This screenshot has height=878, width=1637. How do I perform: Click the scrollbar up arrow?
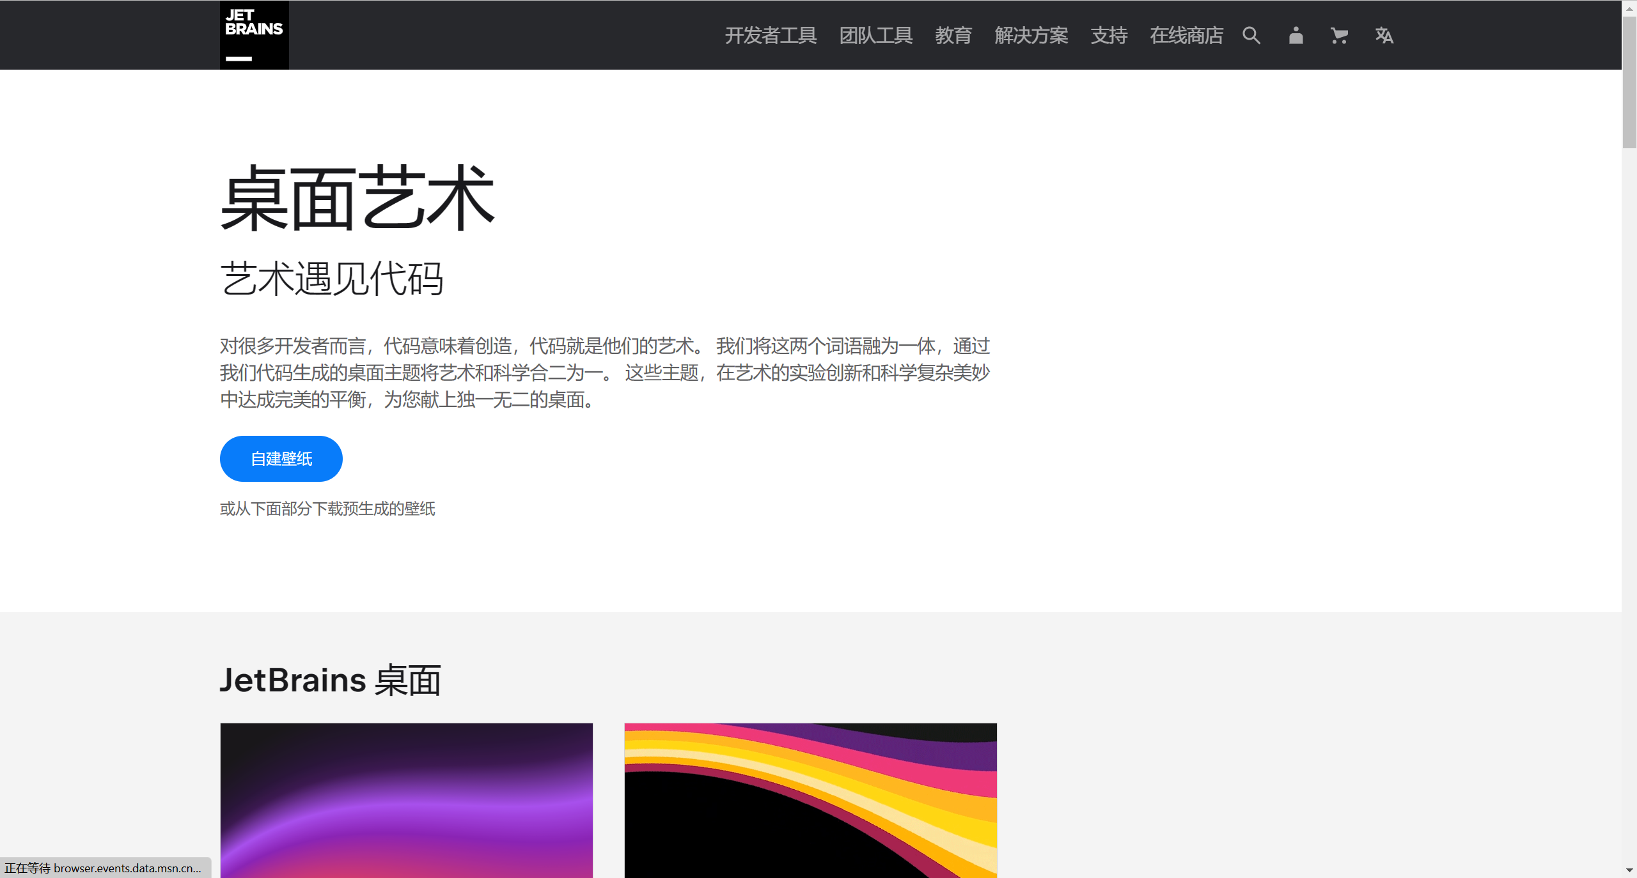pos(1629,8)
